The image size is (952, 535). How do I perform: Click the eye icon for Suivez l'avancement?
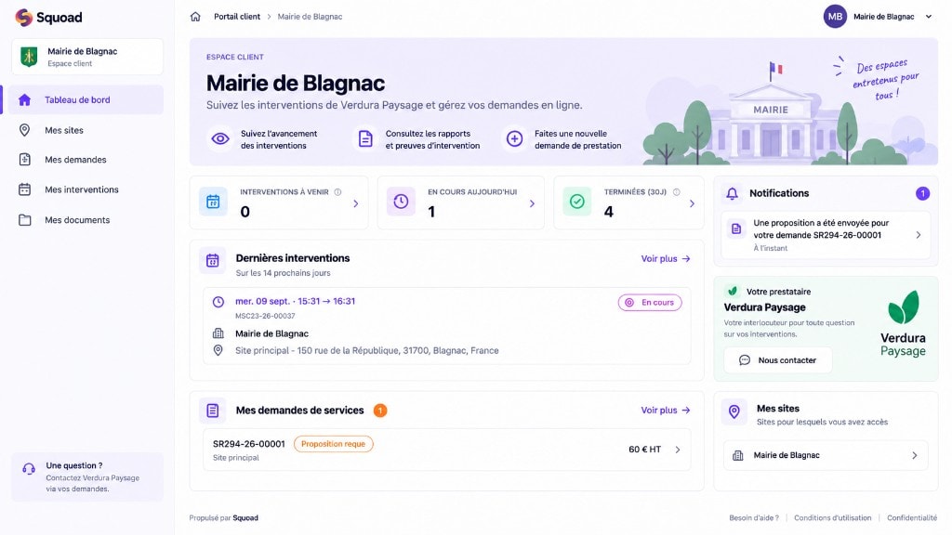pyautogui.click(x=219, y=139)
